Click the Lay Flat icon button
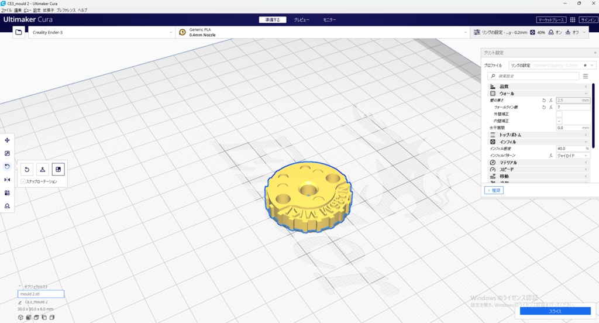 [42, 169]
